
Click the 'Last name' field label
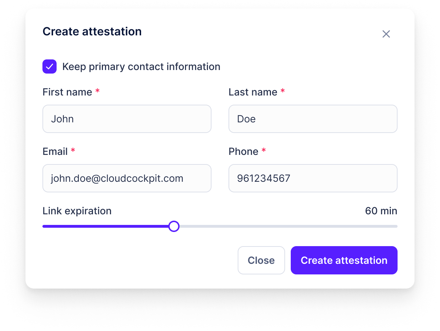tap(253, 92)
